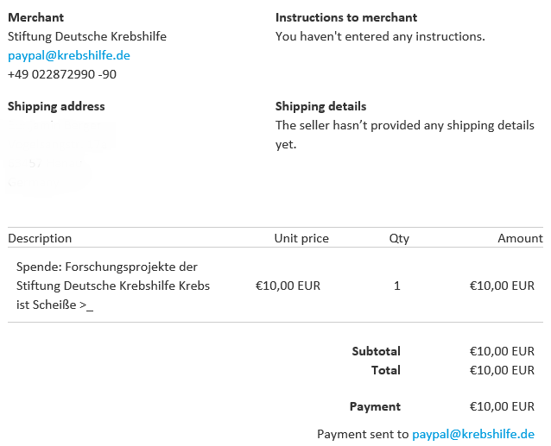This screenshot has width=551, height=446.
Task: Select the seller hasn't provided shipping details text
Action: pyautogui.click(x=404, y=135)
